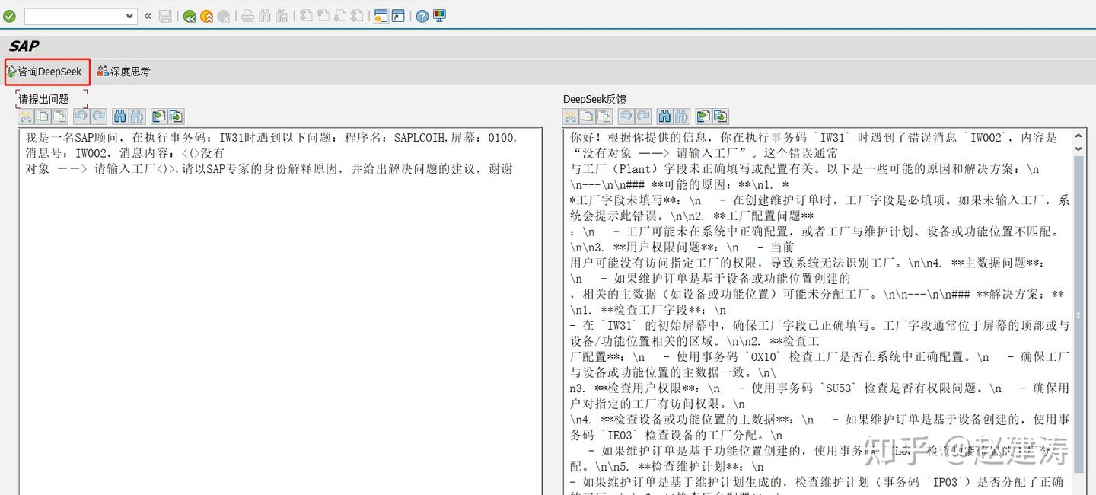Click the export-to-file icon above DeepSeek反馈 panel
1096x495 pixels.
pyautogui.click(x=718, y=116)
